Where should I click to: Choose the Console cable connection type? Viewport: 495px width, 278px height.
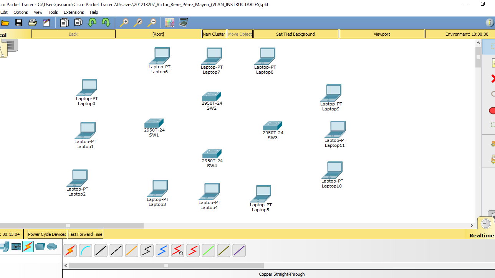[x=85, y=250]
